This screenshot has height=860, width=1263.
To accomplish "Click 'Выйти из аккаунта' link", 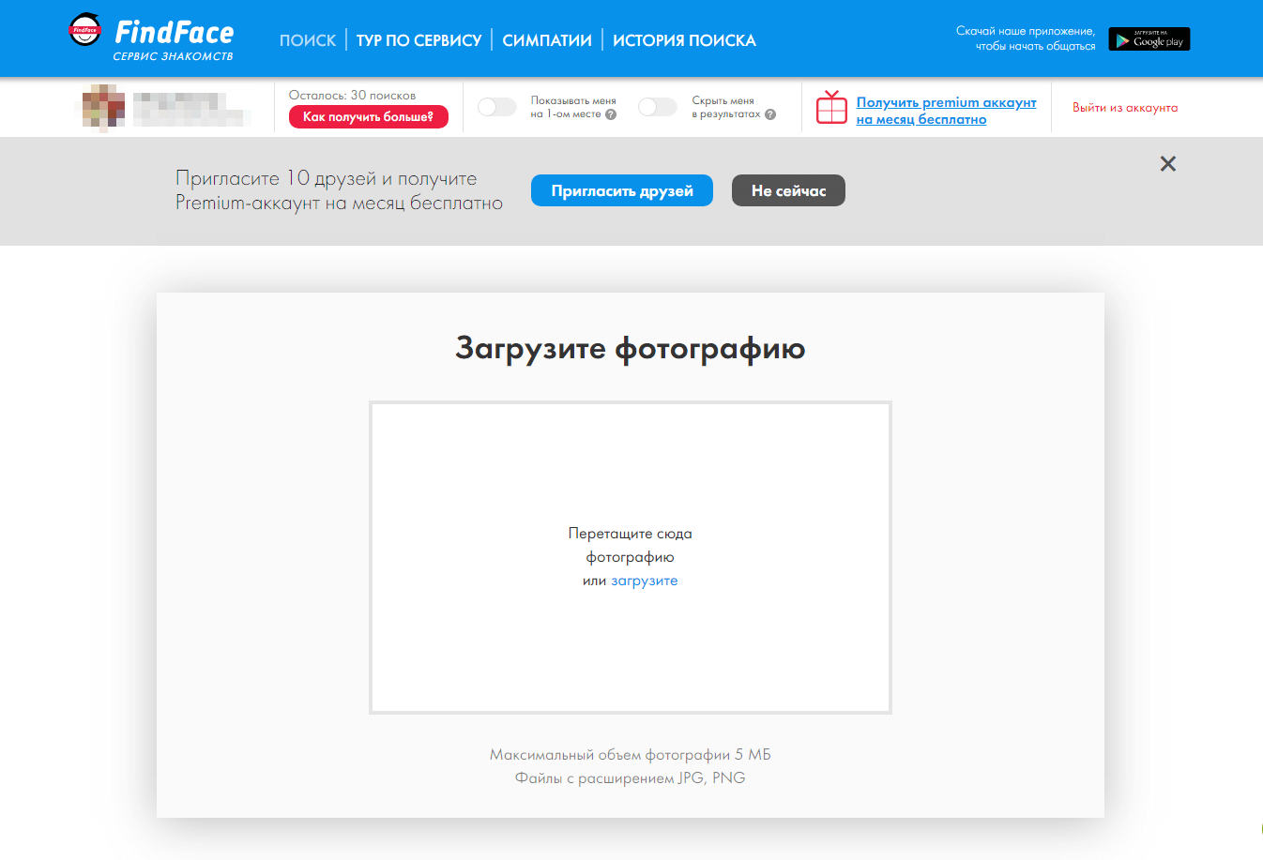I will 1124,108.
